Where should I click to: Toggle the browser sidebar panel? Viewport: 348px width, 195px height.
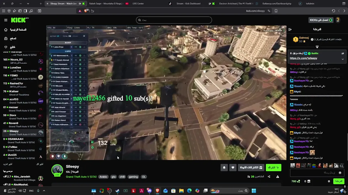coord(25,11)
